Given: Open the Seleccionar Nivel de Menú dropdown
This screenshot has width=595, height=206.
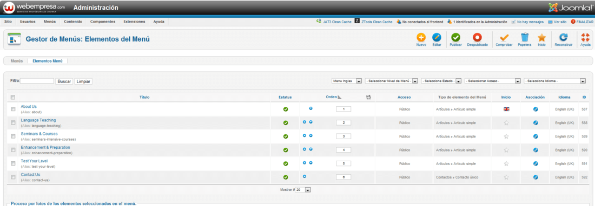Looking at the screenshot, I should click(x=391, y=81).
